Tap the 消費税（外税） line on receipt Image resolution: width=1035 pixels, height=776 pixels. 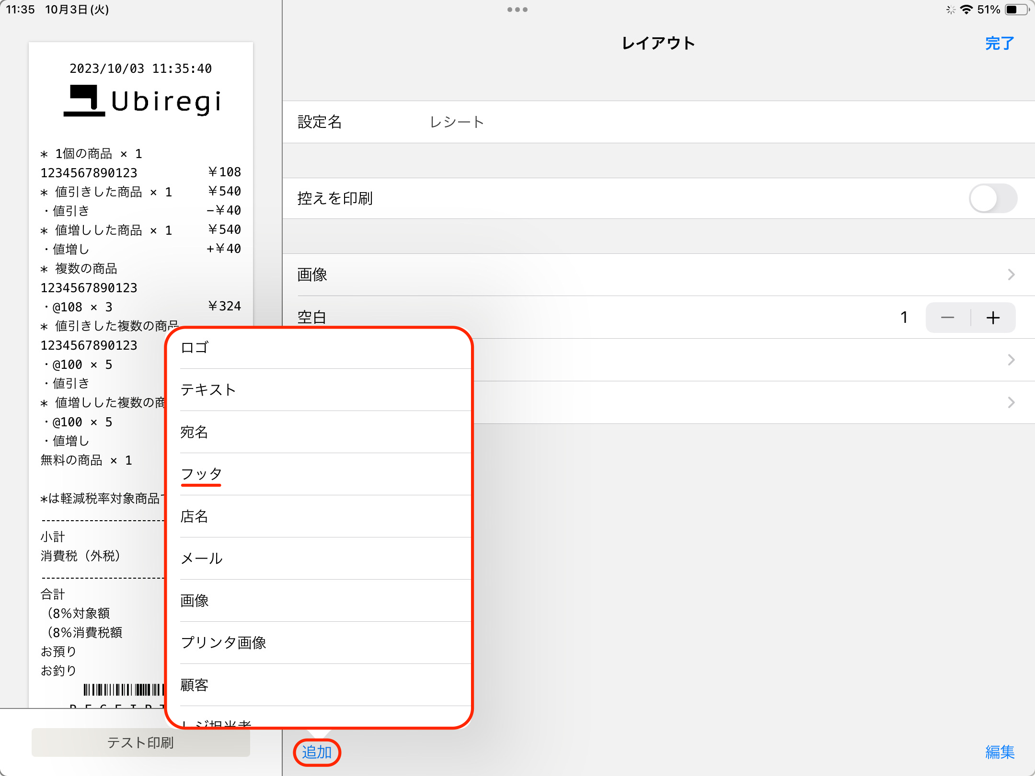tap(80, 556)
